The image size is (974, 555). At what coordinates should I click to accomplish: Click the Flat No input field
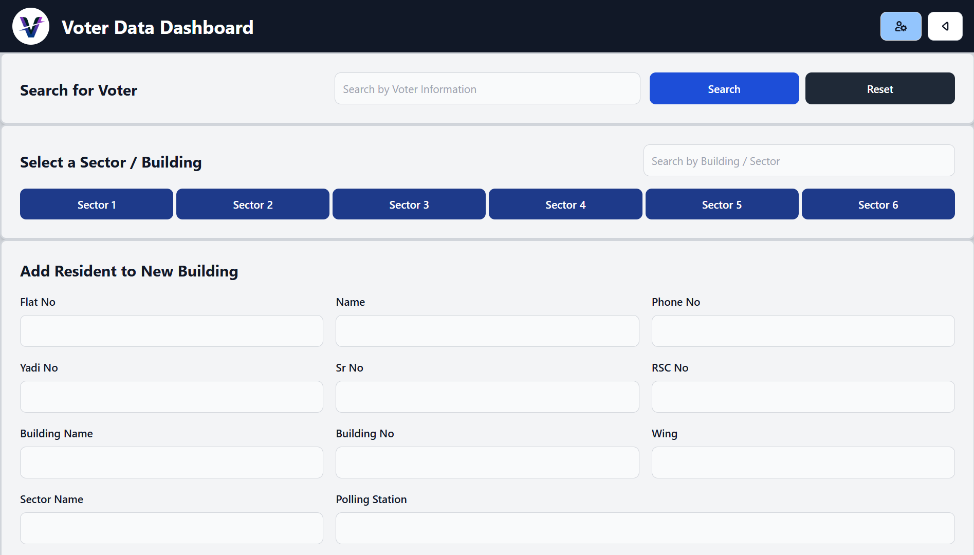tap(171, 331)
